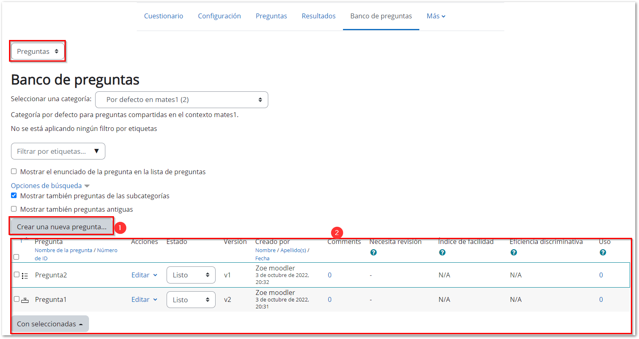This screenshot has width=639, height=339.
Task: Open usage count for Pregunta2
Action: tap(601, 275)
